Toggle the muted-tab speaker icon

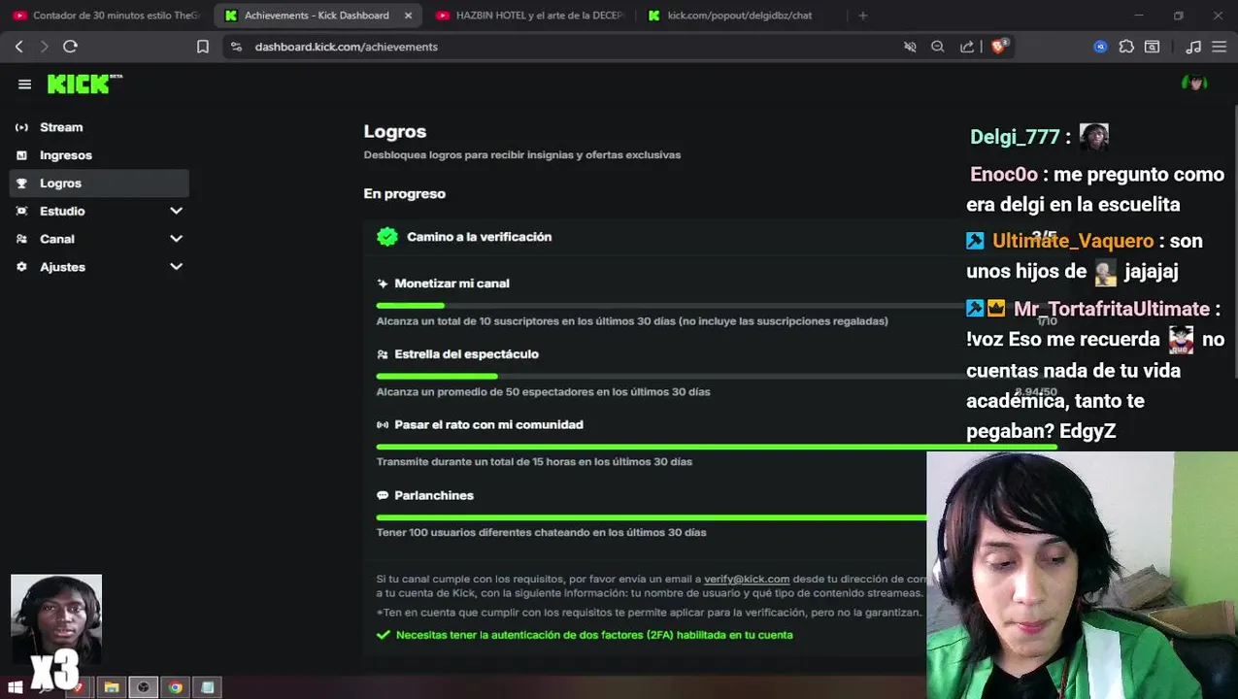910,47
